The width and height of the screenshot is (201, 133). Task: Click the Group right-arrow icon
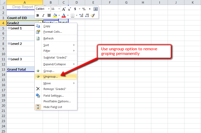(38, 71)
